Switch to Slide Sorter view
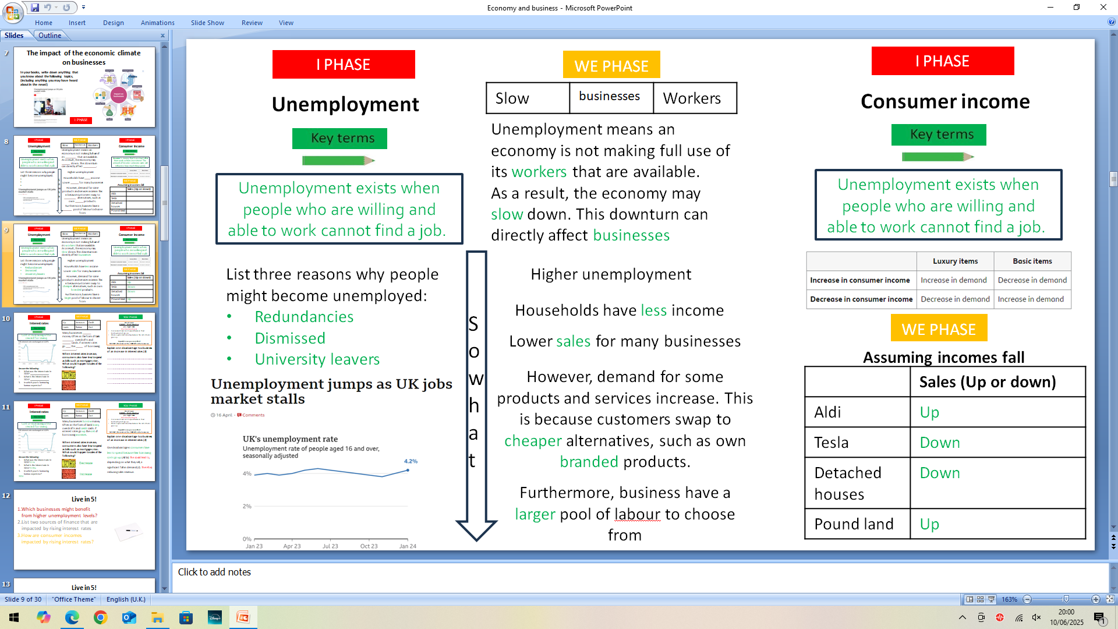This screenshot has width=1118, height=629. click(x=979, y=599)
